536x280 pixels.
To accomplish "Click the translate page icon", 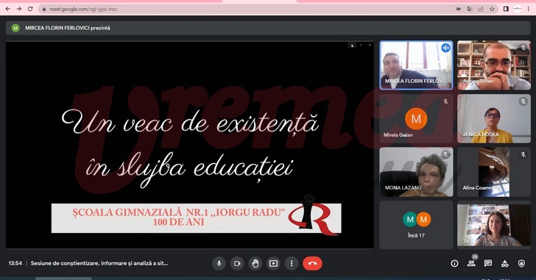I will pos(470,10).
